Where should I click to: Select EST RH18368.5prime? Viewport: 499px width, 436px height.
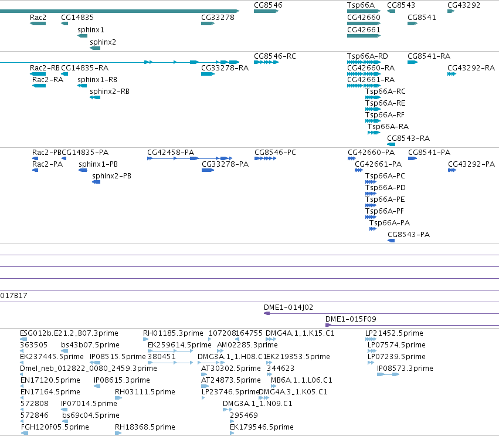[118, 433]
